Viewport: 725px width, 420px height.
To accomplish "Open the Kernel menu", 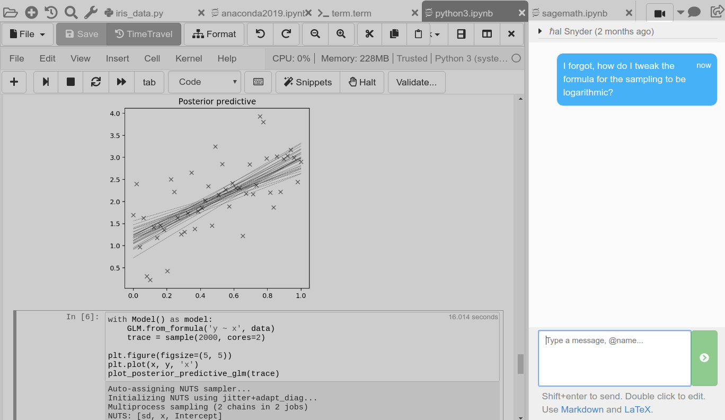I will pyautogui.click(x=189, y=58).
